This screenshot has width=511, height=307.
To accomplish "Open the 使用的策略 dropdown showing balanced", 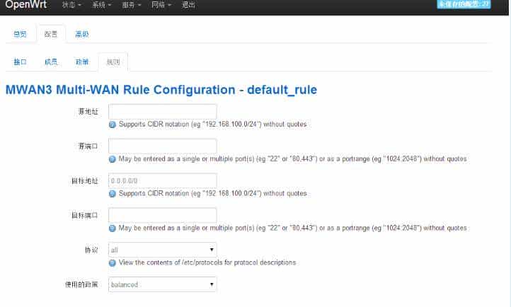I will pos(162,284).
